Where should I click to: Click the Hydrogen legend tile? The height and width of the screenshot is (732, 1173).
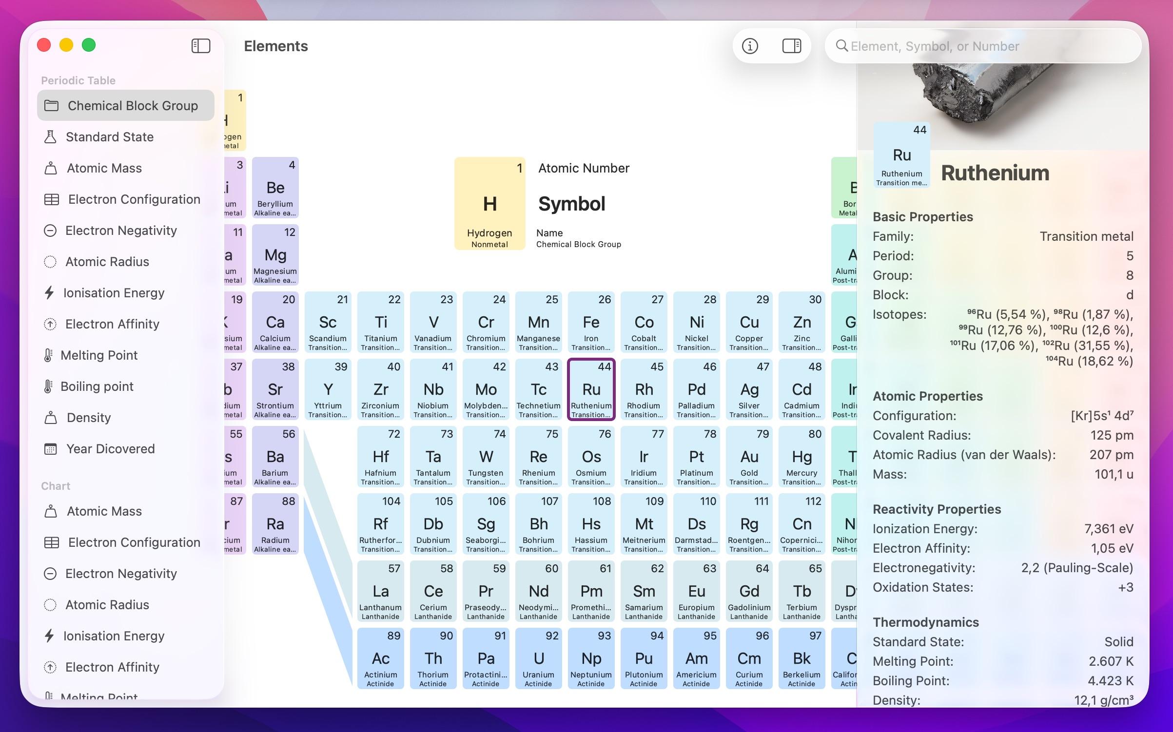coord(490,203)
